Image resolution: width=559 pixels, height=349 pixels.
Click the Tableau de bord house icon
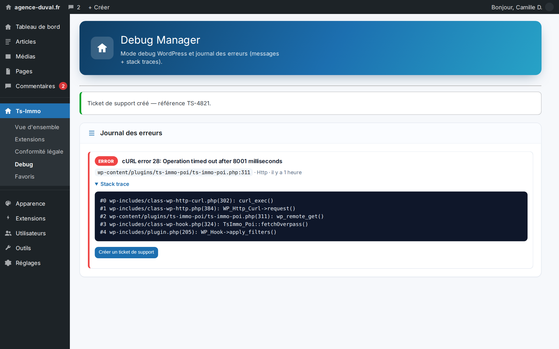pyautogui.click(x=8, y=27)
